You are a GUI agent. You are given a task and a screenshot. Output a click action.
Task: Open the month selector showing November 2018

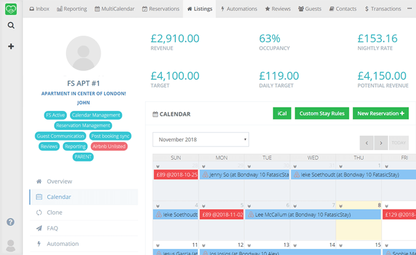click(200, 140)
